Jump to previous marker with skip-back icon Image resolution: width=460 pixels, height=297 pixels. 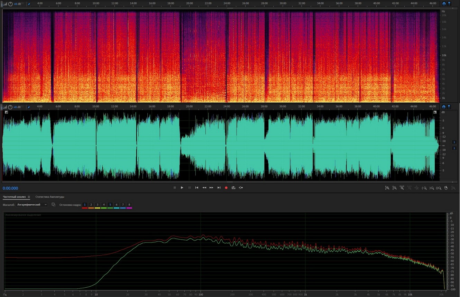coord(197,188)
